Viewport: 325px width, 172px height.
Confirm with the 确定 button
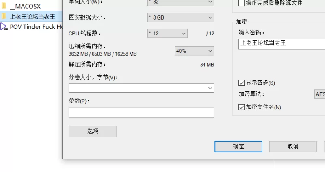point(238,146)
